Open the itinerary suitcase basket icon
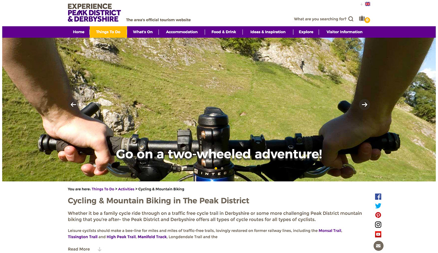The height and width of the screenshot is (253, 438). pyautogui.click(x=362, y=18)
